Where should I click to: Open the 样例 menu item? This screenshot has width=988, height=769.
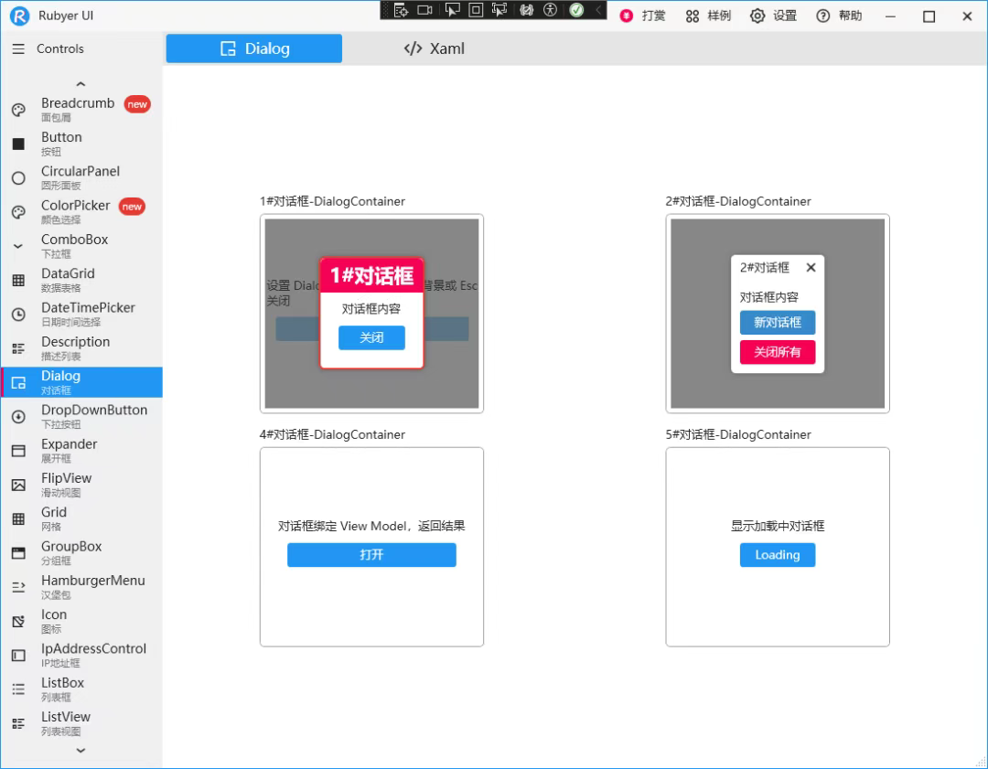[708, 16]
